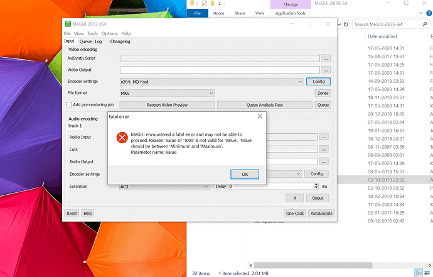Open the File format MKV dropdown

211,93
